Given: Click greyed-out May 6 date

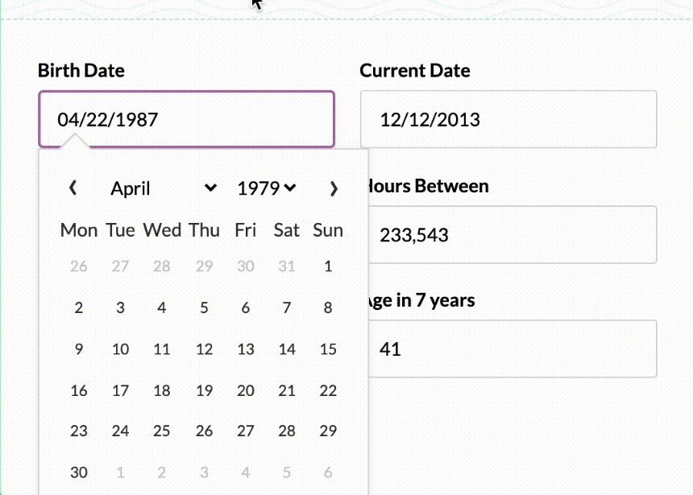Looking at the screenshot, I should (x=328, y=472).
